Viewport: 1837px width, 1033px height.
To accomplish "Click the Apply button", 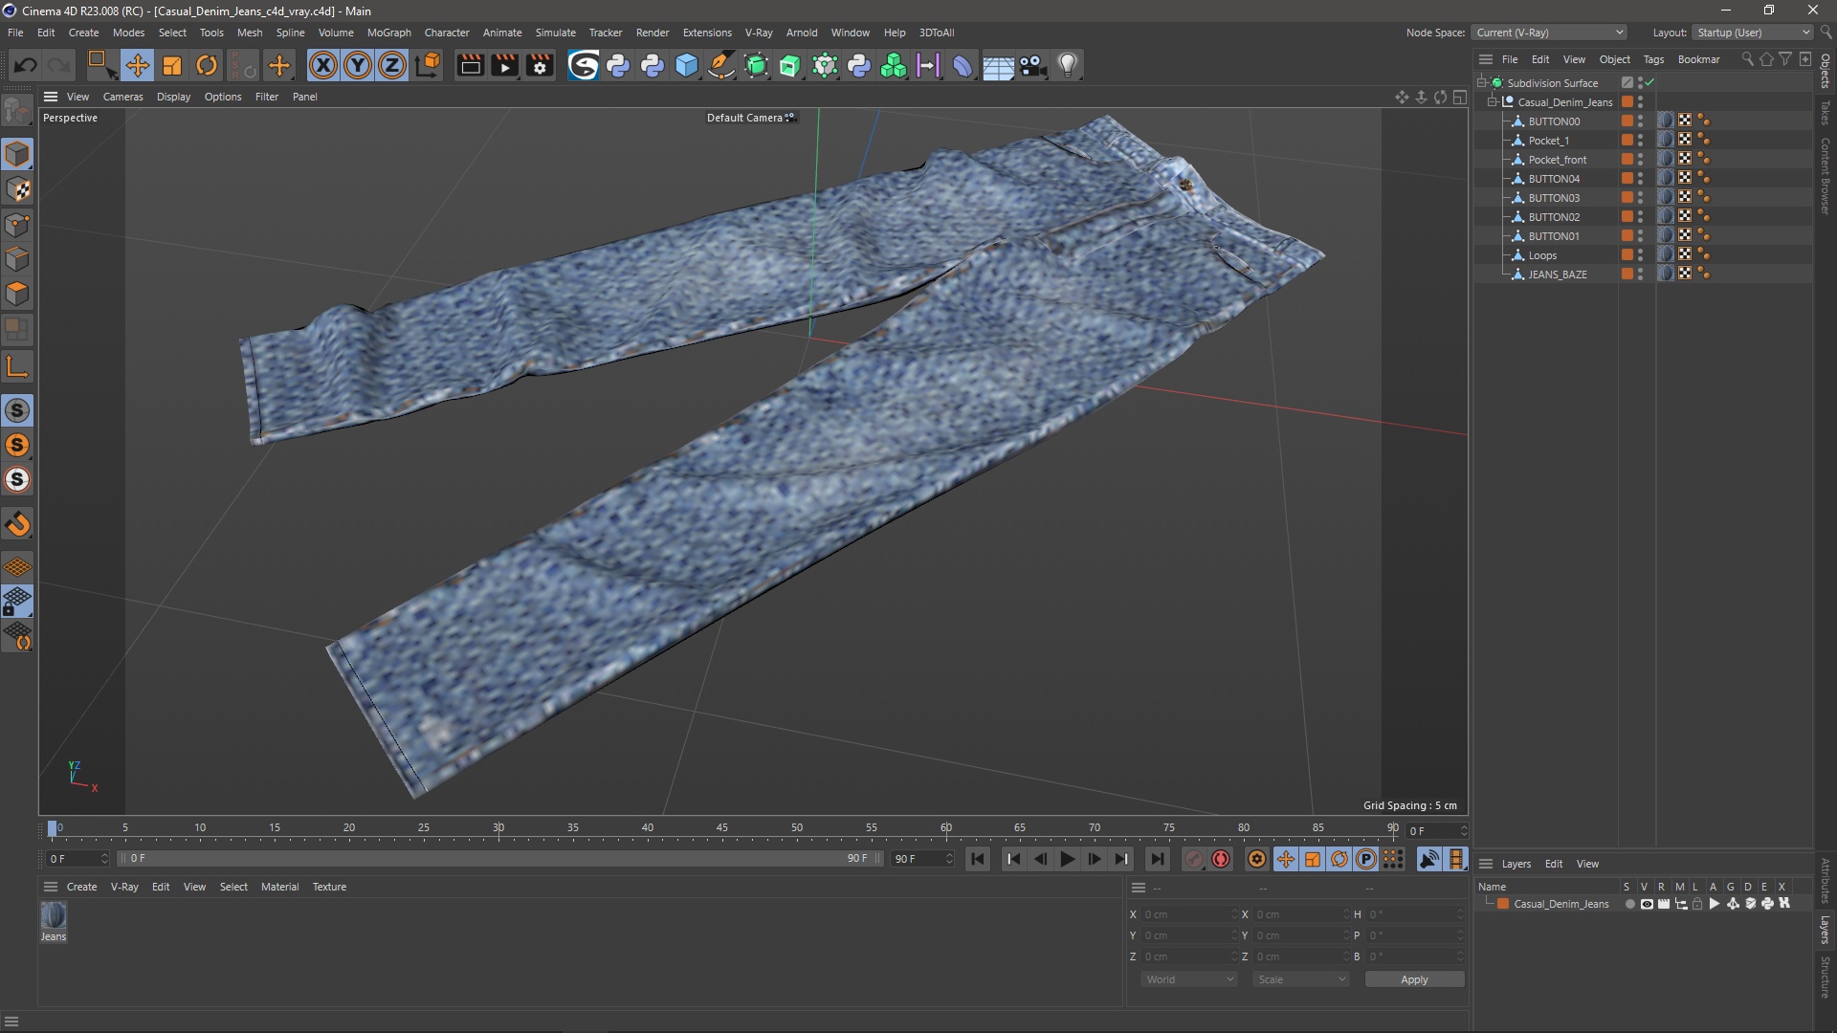I will pos(1414,979).
